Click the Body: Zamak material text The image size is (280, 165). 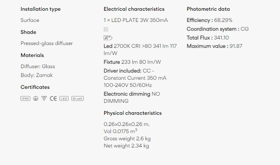(x=37, y=75)
